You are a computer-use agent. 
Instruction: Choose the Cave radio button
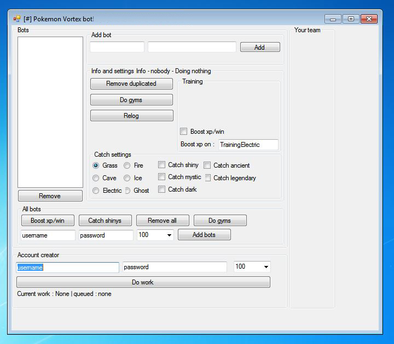click(95, 178)
